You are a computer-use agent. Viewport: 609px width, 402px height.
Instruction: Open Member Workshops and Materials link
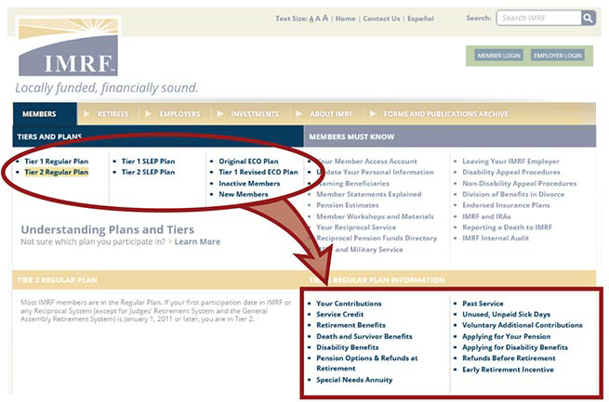pos(375,216)
